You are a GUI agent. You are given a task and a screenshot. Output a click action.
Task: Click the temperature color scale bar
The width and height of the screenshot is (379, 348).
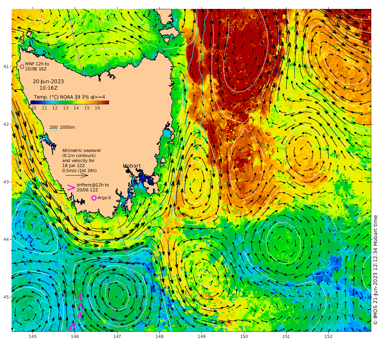pyautogui.click(x=70, y=102)
